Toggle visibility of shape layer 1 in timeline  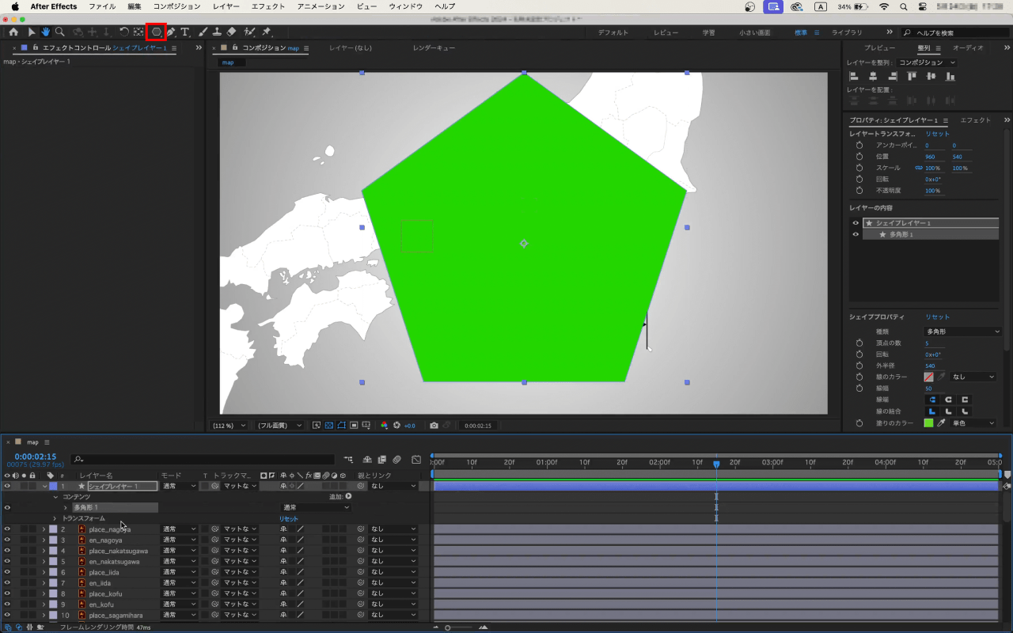coord(7,486)
